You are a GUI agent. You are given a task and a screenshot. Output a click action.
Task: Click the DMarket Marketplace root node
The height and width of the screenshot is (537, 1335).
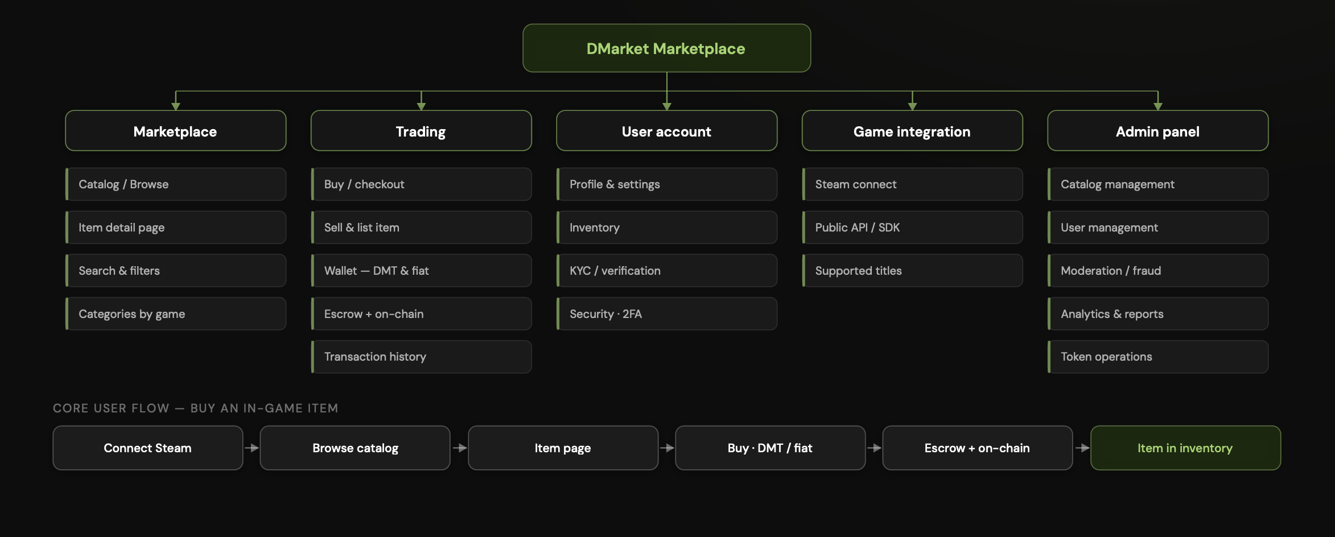666,48
